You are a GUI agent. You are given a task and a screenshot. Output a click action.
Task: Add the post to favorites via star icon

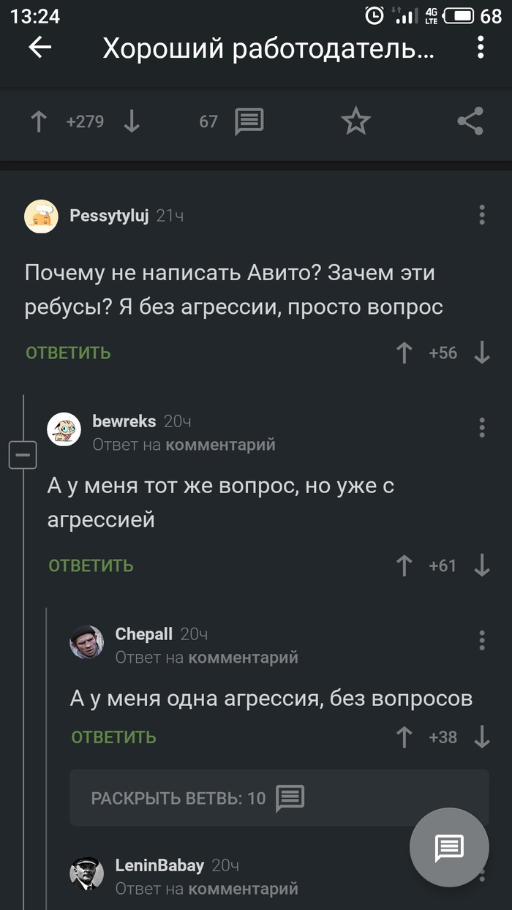pos(355,121)
